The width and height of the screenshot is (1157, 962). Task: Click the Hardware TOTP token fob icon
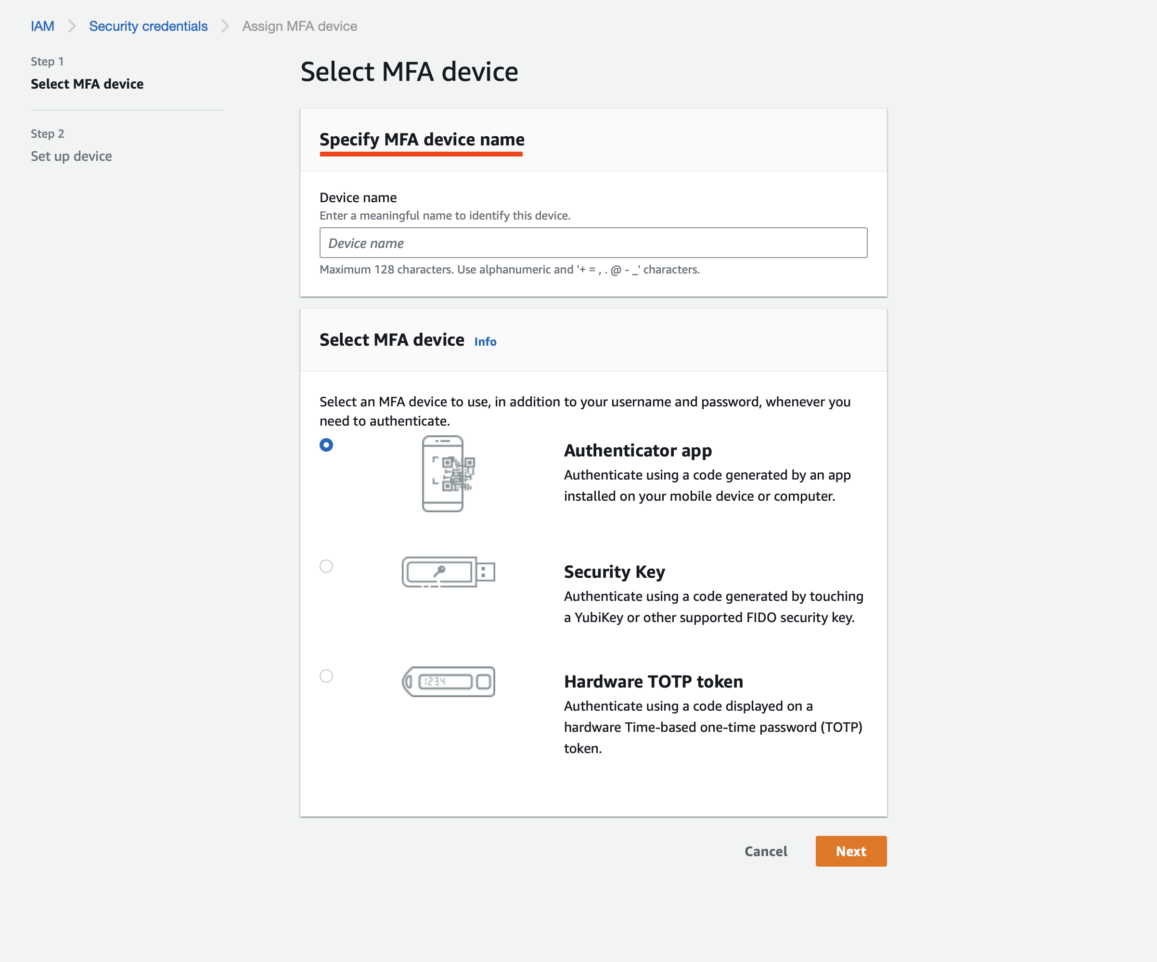coord(450,681)
